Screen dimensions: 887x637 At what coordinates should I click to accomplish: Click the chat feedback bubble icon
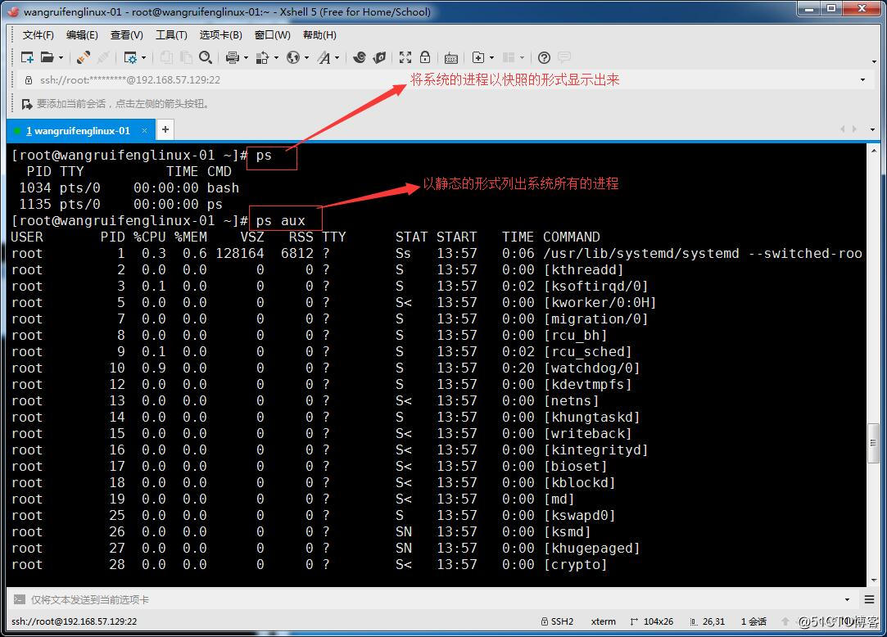click(564, 57)
